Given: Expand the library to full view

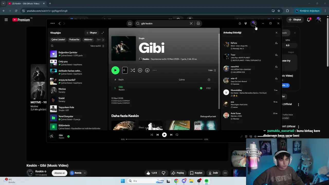Looking at the screenshot, I should [x=103, y=33].
